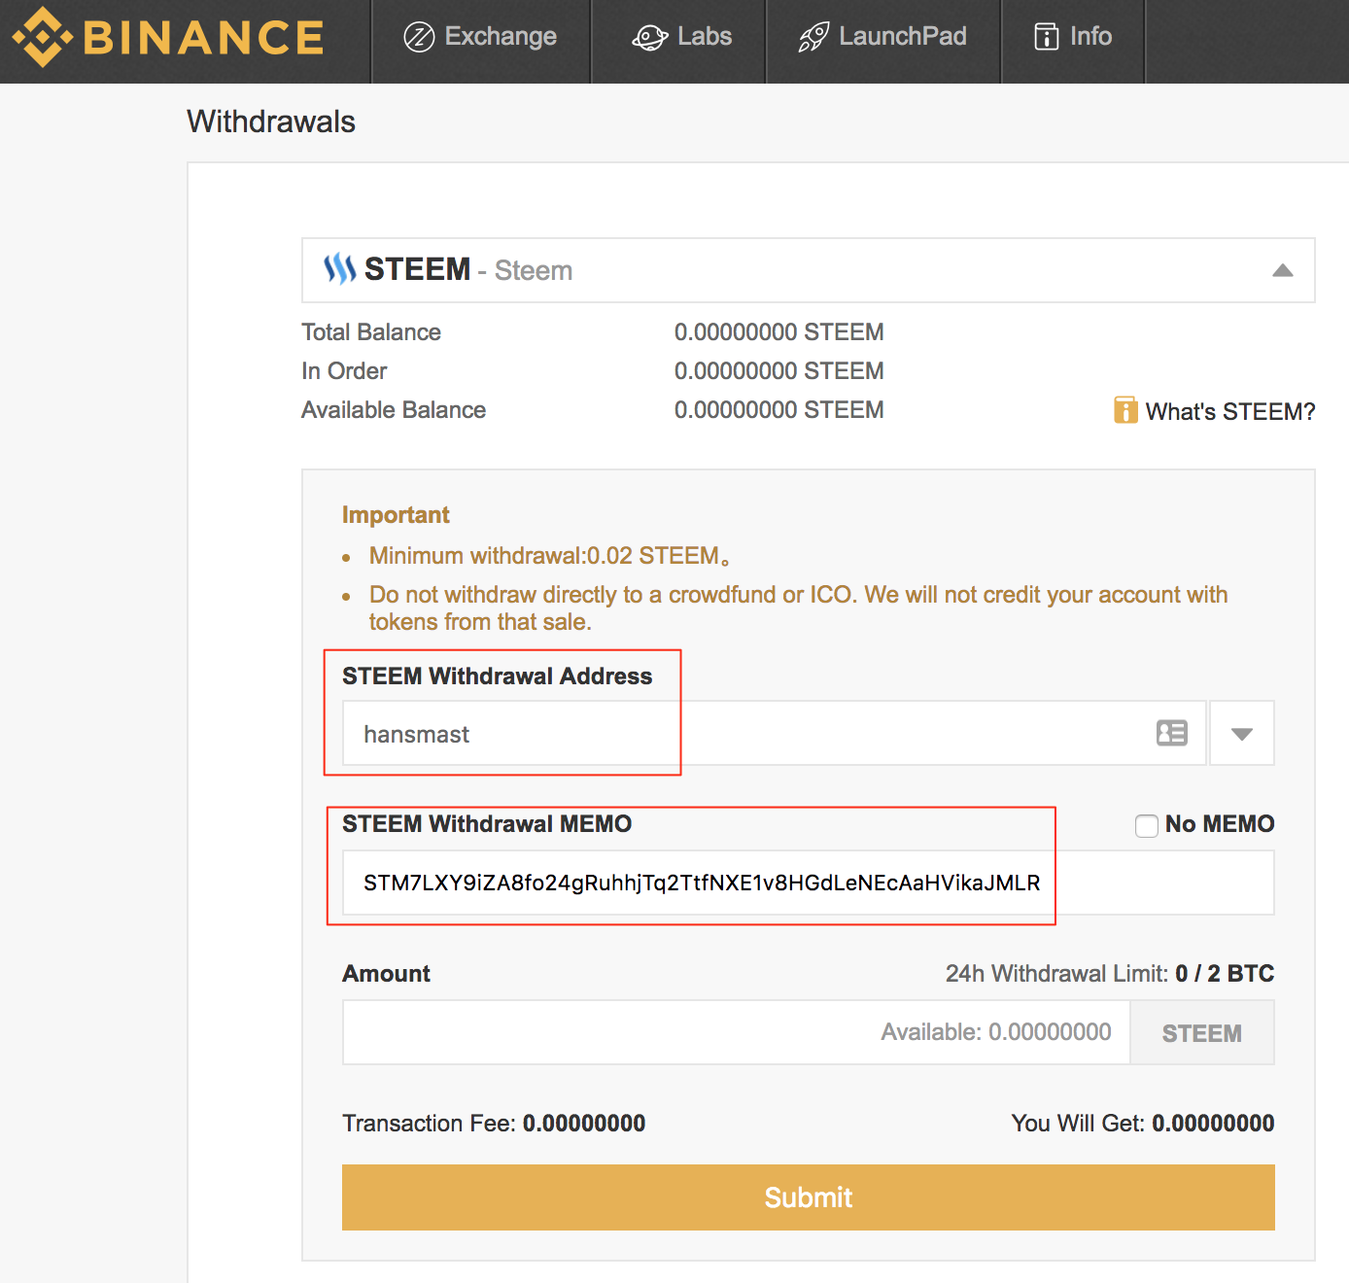Click the STEEM unit label beside Amount
Image resolution: width=1349 pixels, height=1283 pixels.
pyautogui.click(x=1202, y=1033)
